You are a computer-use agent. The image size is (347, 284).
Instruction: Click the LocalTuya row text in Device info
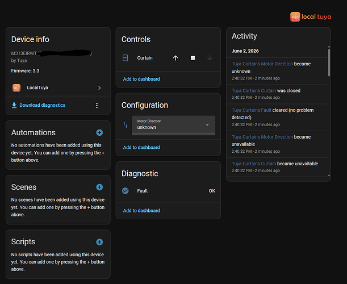point(37,87)
